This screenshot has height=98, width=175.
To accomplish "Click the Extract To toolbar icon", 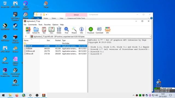I will point(36,30).
